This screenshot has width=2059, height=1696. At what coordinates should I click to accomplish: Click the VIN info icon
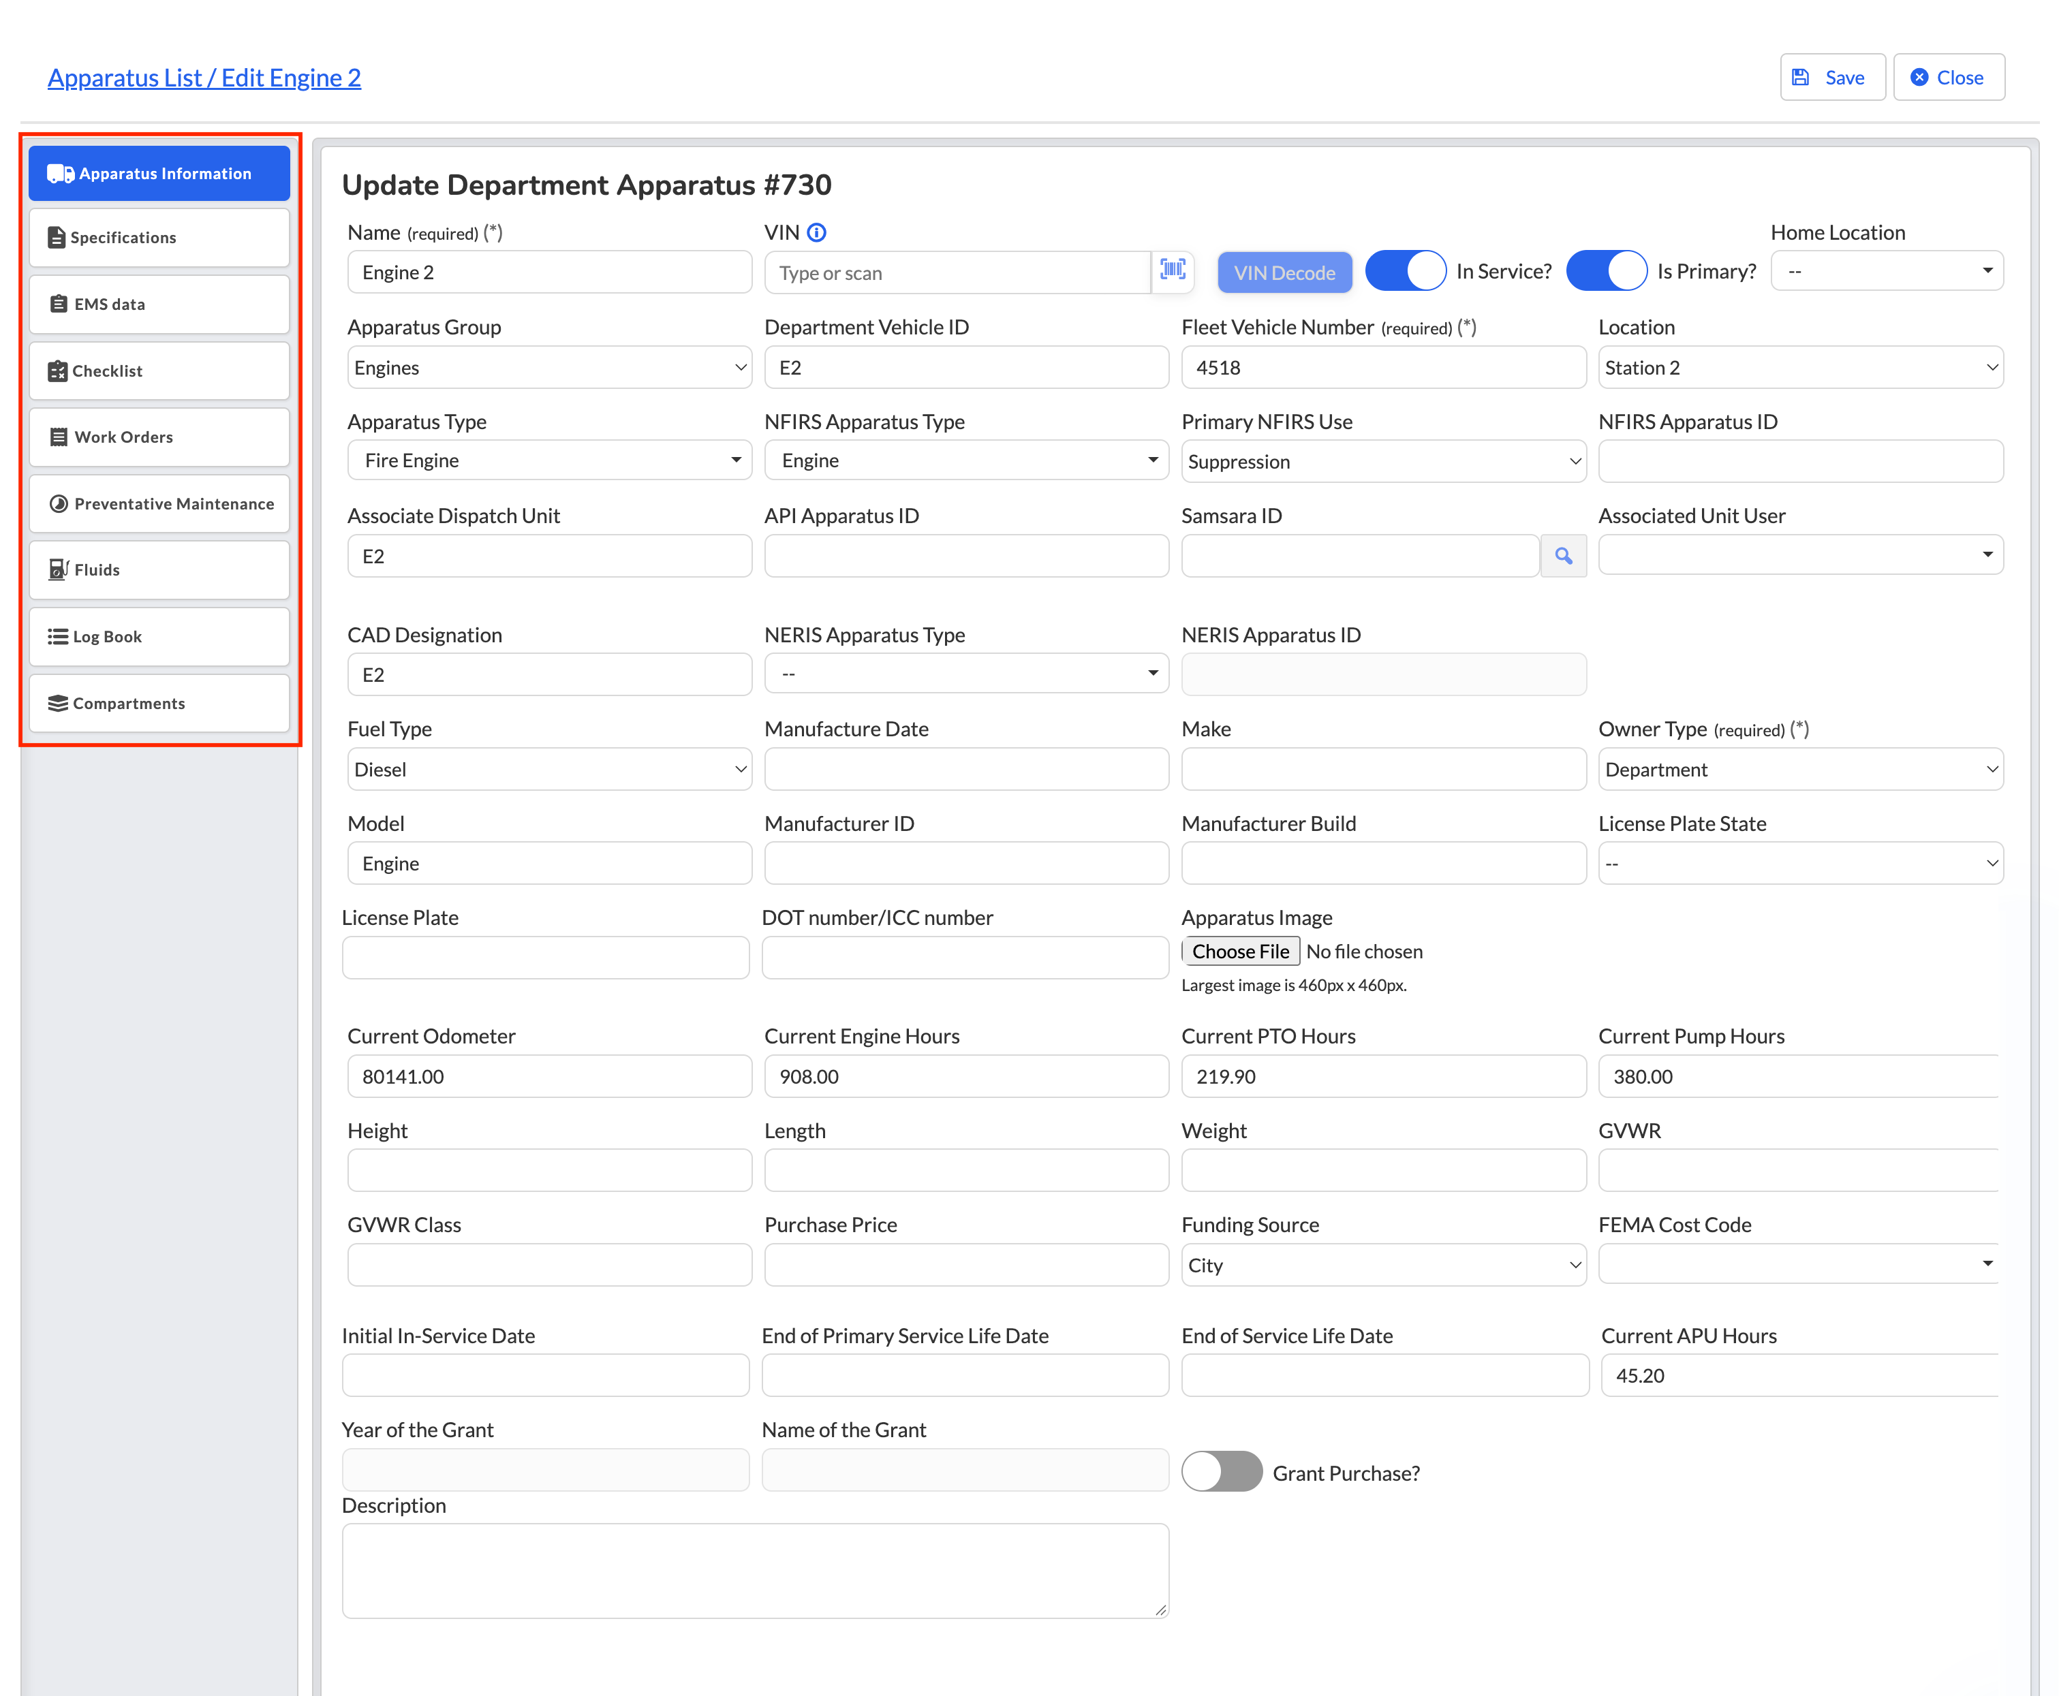(817, 232)
